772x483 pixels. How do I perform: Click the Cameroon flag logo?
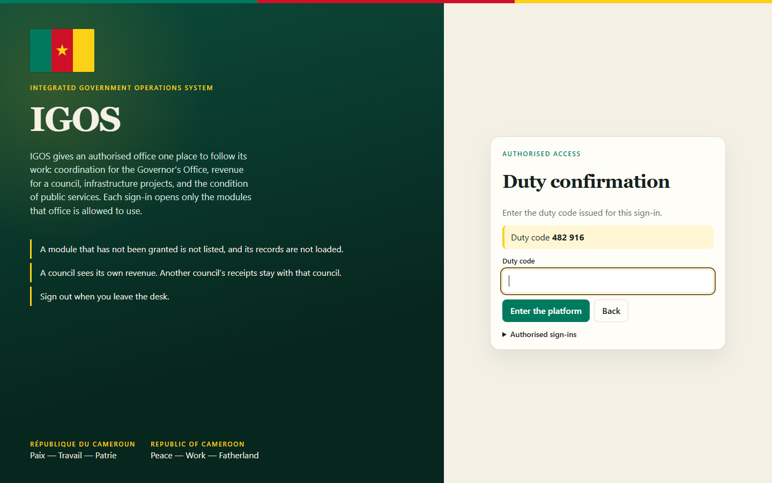62,50
